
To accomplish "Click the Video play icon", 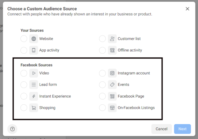I will click(x=34, y=73).
